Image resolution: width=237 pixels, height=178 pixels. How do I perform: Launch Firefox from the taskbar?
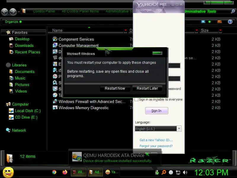point(65,172)
